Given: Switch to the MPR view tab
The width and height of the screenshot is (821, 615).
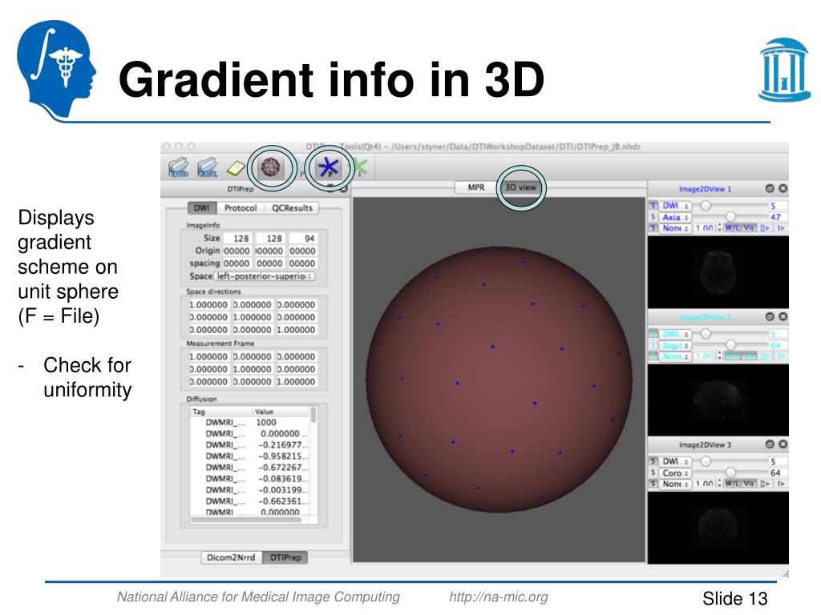Looking at the screenshot, I should [x=476, y=187].
